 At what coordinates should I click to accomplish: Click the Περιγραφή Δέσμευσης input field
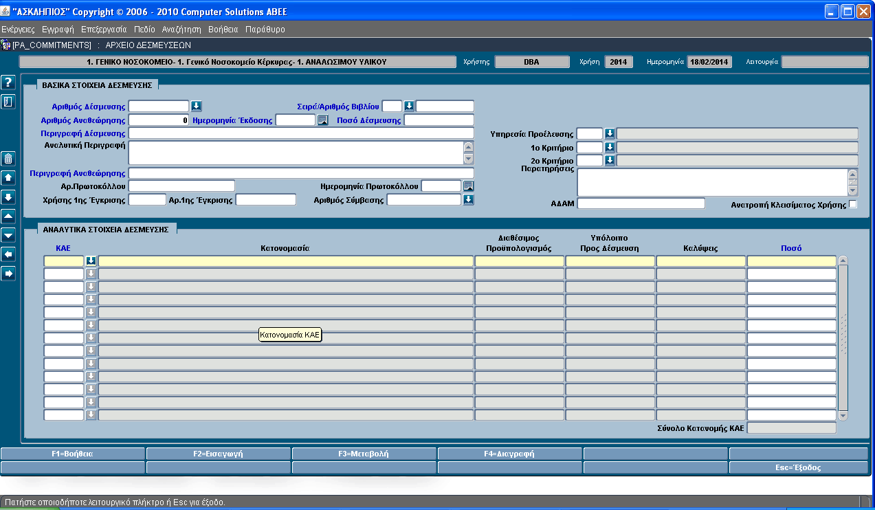tap(301, 133)
